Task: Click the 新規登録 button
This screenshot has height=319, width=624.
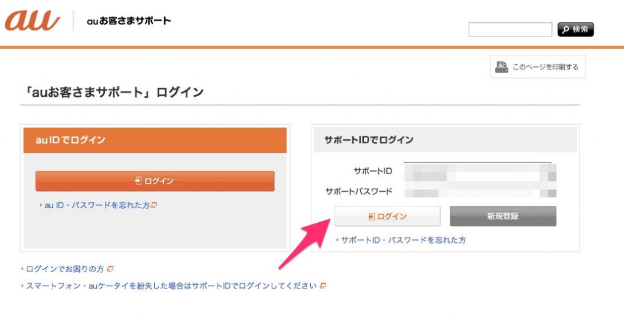Action: [x=503, y=216]
